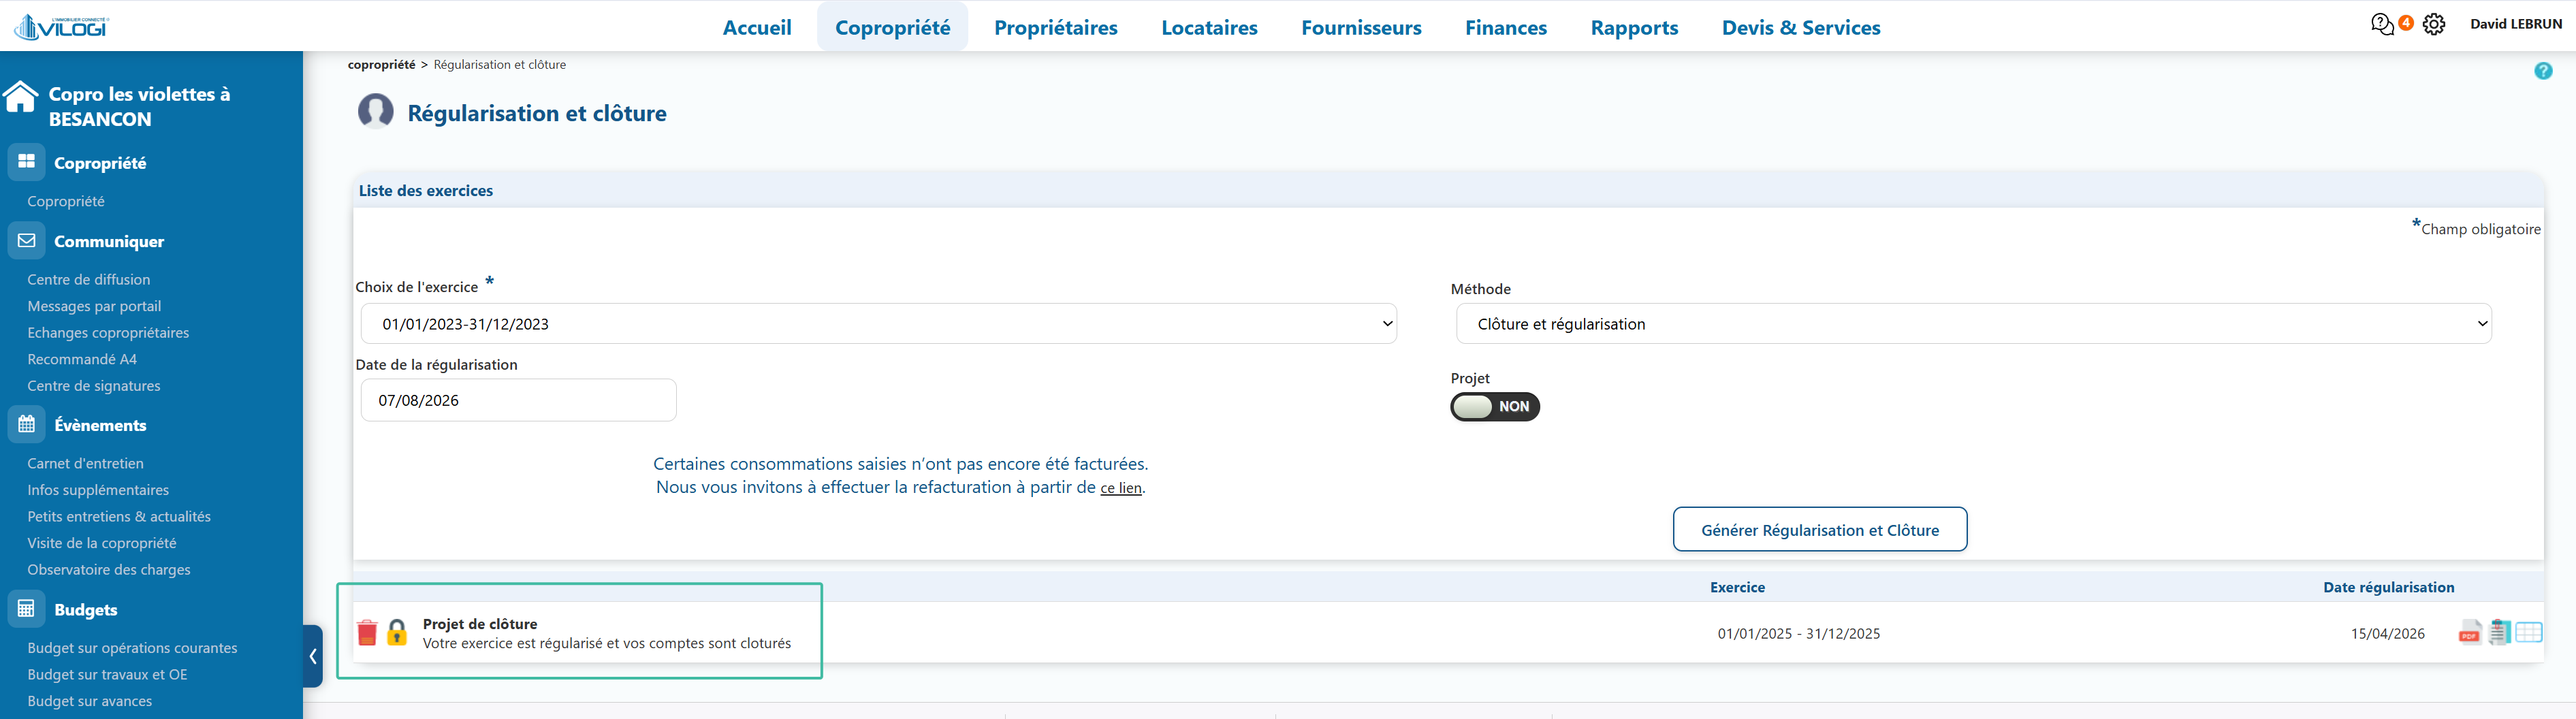Open Carnet d'entretien in sidebar
Viewport: 2576px width, 719px height.
(85, 463)
